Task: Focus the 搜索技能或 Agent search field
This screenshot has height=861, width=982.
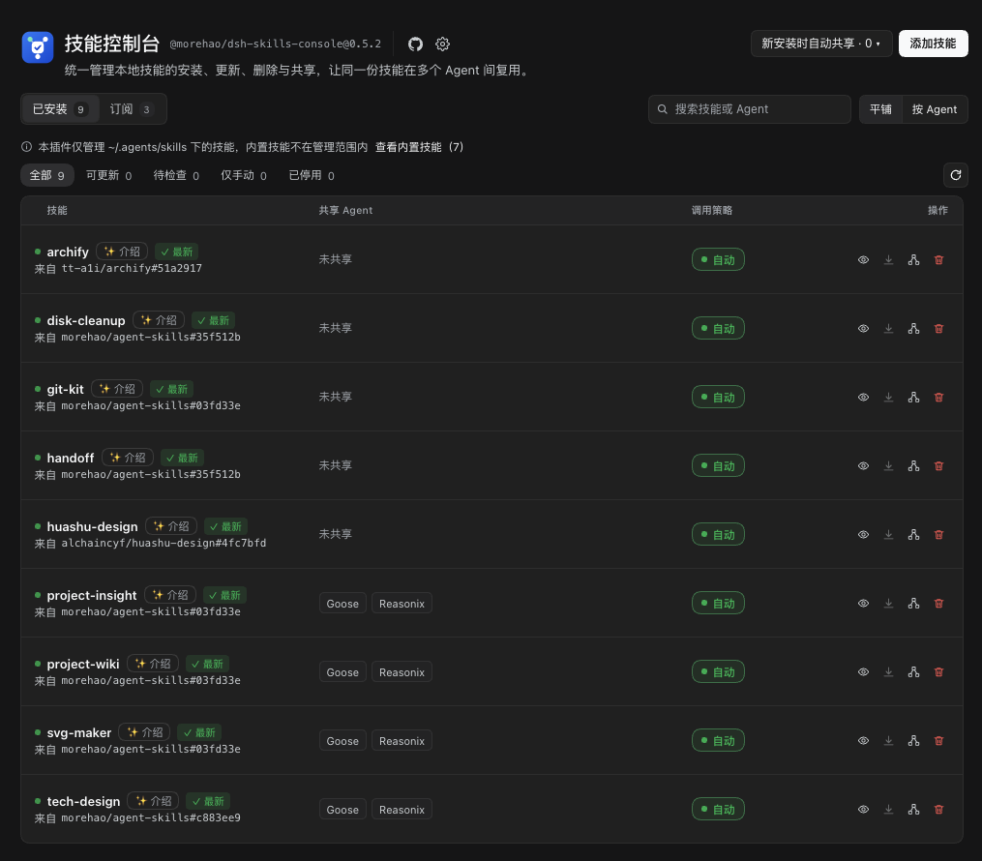Action: coord(750,109)
